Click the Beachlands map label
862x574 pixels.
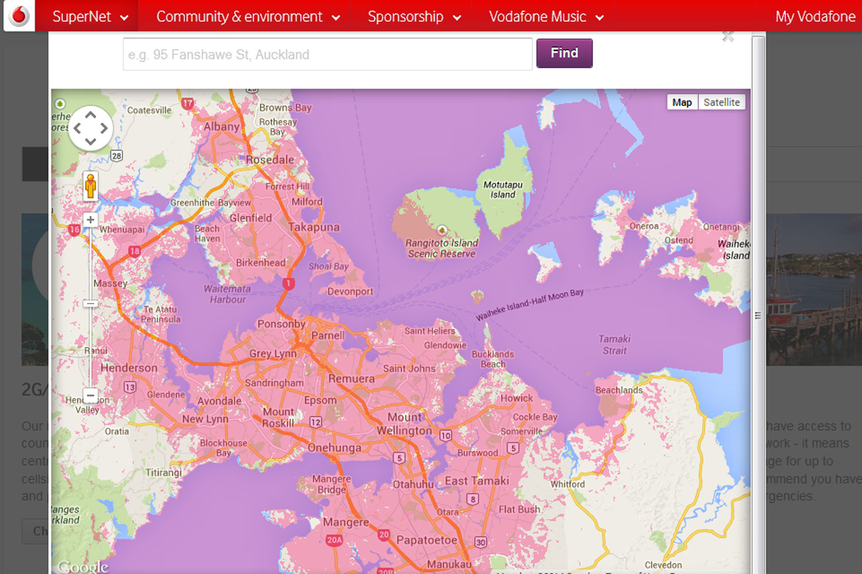coord(619,390)
